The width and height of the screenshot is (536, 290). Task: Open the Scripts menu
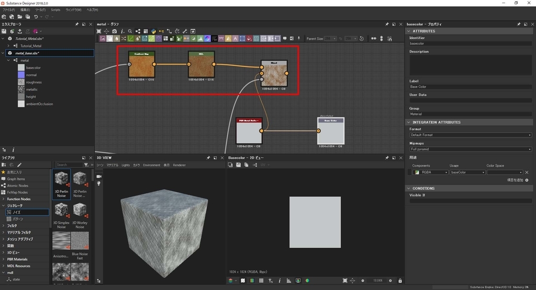(55, 10)
